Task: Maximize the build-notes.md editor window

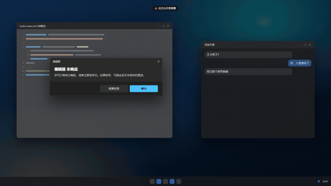Action: (x=164, y=26)
